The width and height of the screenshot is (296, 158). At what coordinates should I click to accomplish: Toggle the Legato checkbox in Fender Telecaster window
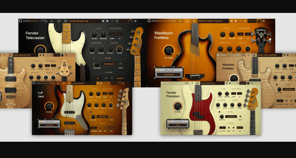tap(121, 64)
